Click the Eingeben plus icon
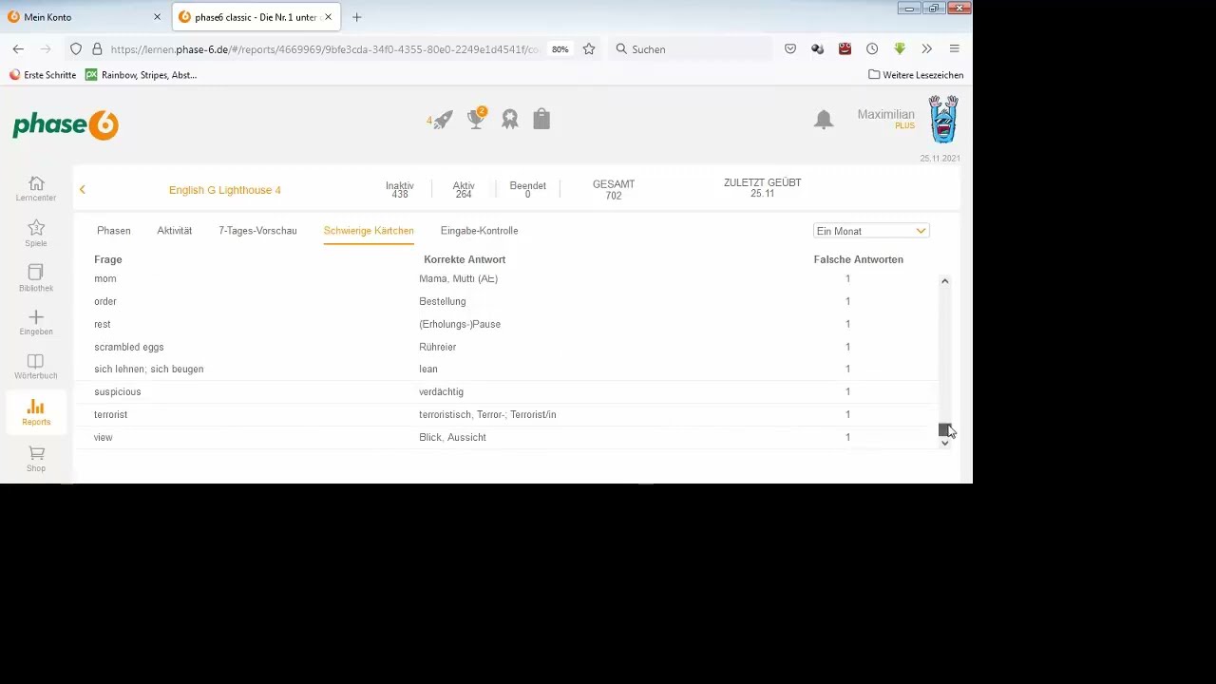The width and height of the screenshot is (1216, 684). pyautogui.click(x=36, y=317)
